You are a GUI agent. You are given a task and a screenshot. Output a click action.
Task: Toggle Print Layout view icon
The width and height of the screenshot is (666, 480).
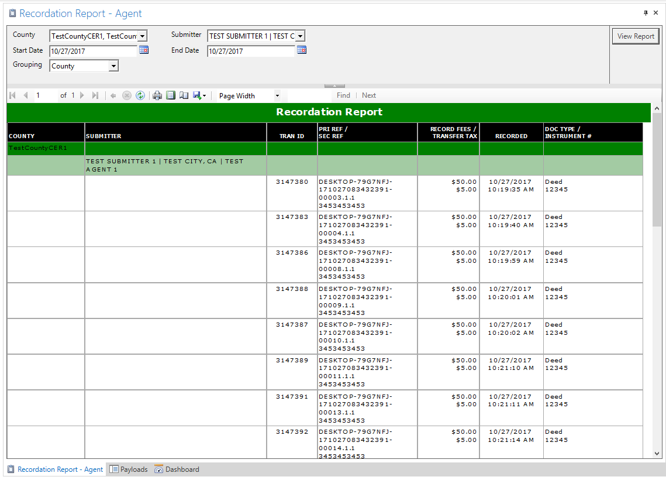coord(171,95)
